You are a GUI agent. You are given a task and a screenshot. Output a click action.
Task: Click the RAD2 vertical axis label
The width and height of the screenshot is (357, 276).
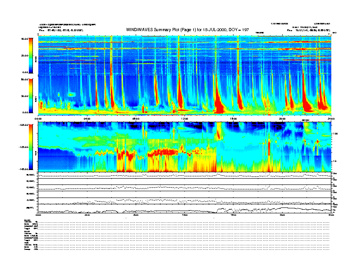tap(36, 60)
